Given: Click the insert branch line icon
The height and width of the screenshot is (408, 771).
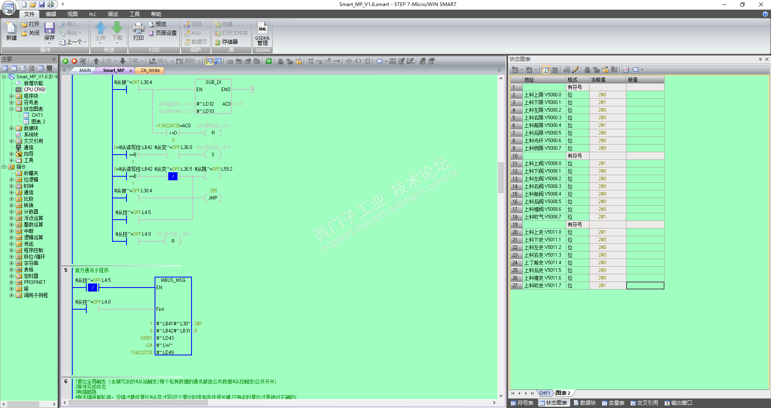Looking at the screenshot, I should point(310,61).
